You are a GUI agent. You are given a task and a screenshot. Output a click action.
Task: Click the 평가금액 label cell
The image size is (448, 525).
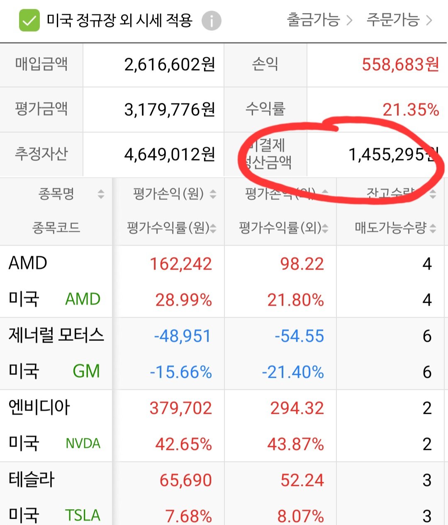tap(41, 109)
